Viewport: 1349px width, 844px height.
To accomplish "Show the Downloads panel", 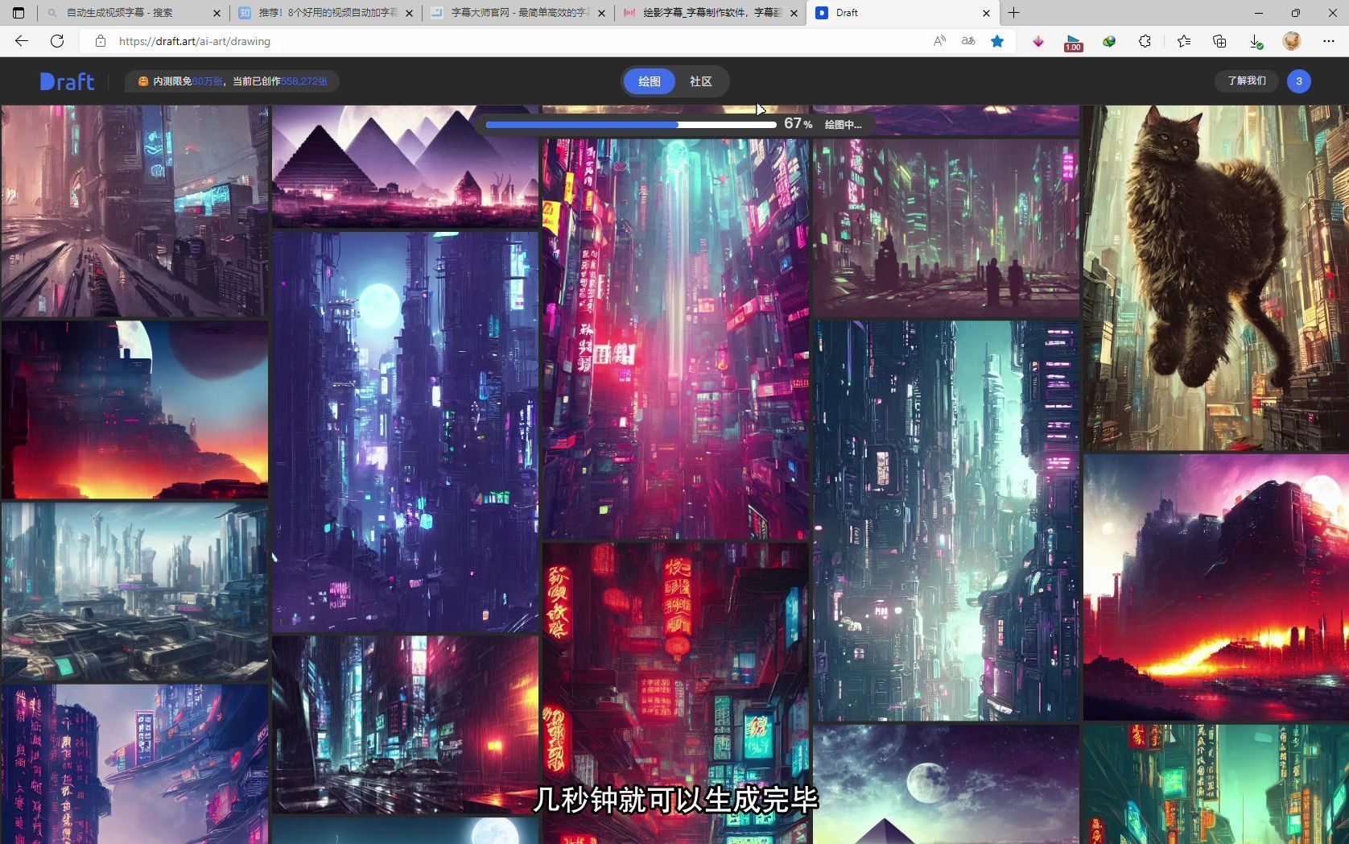I will click(1256, 41).
